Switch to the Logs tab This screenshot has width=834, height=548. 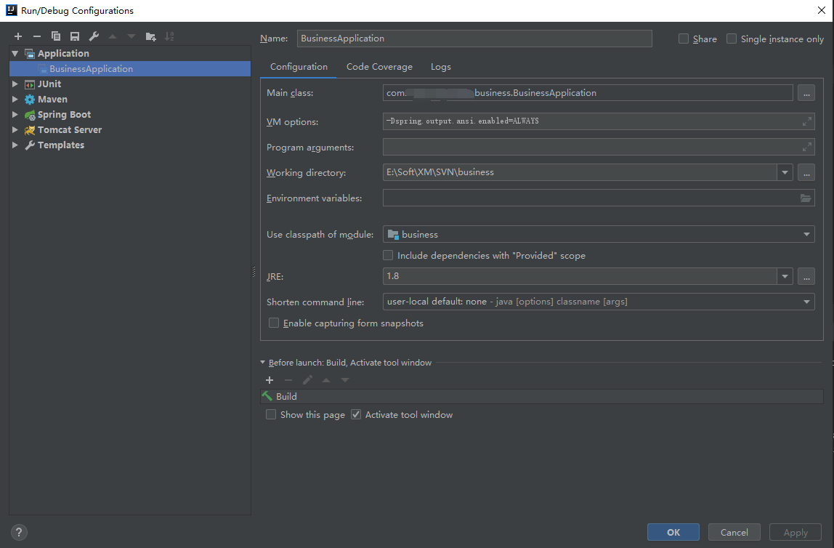(x=440, y=67)
